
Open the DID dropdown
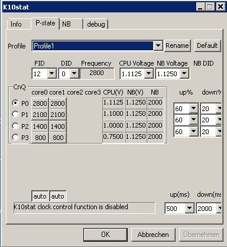[x=74, y=74]
